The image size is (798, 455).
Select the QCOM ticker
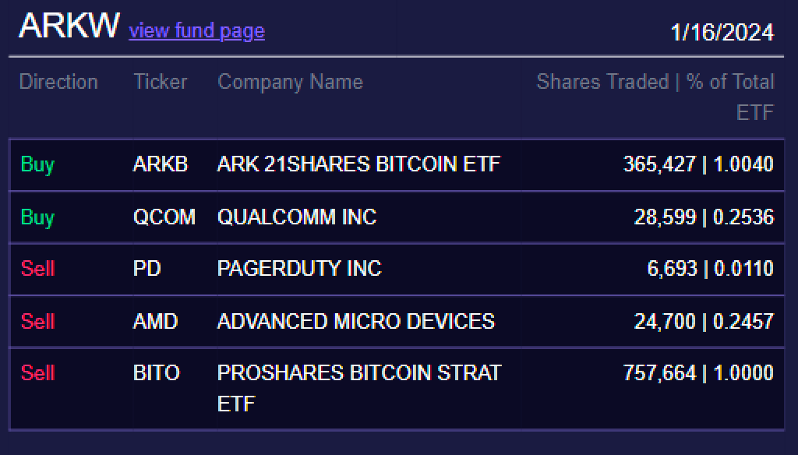(x=164, y=217)
